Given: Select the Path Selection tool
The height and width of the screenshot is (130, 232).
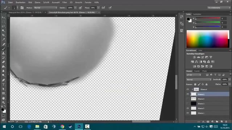Looking at the screenshot, I should (3, 89).
